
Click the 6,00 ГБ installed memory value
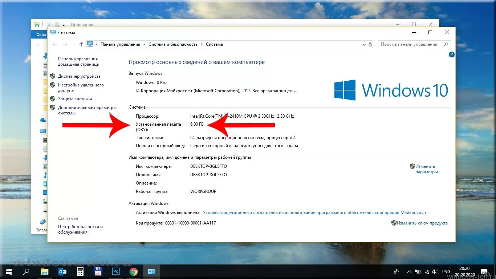(x=197, y=124)
